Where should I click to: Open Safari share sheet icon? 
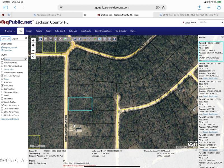[199, 8]
